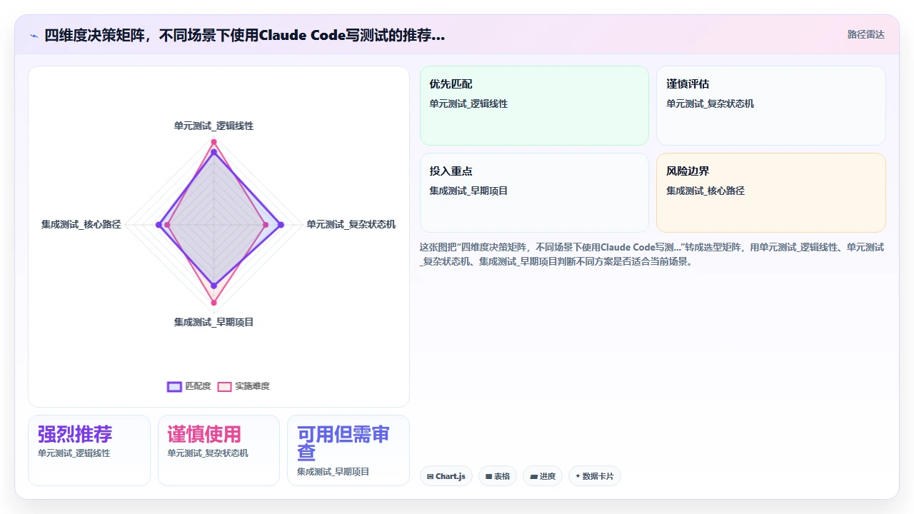
Task: Click 单元测试_逻辑线性 under 强烈推荐
Action: pos(74,453)
